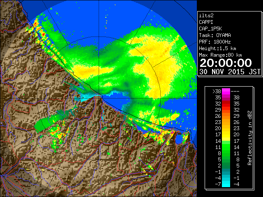Click the 'Max Range:80 km' line

tap(220, 55)
